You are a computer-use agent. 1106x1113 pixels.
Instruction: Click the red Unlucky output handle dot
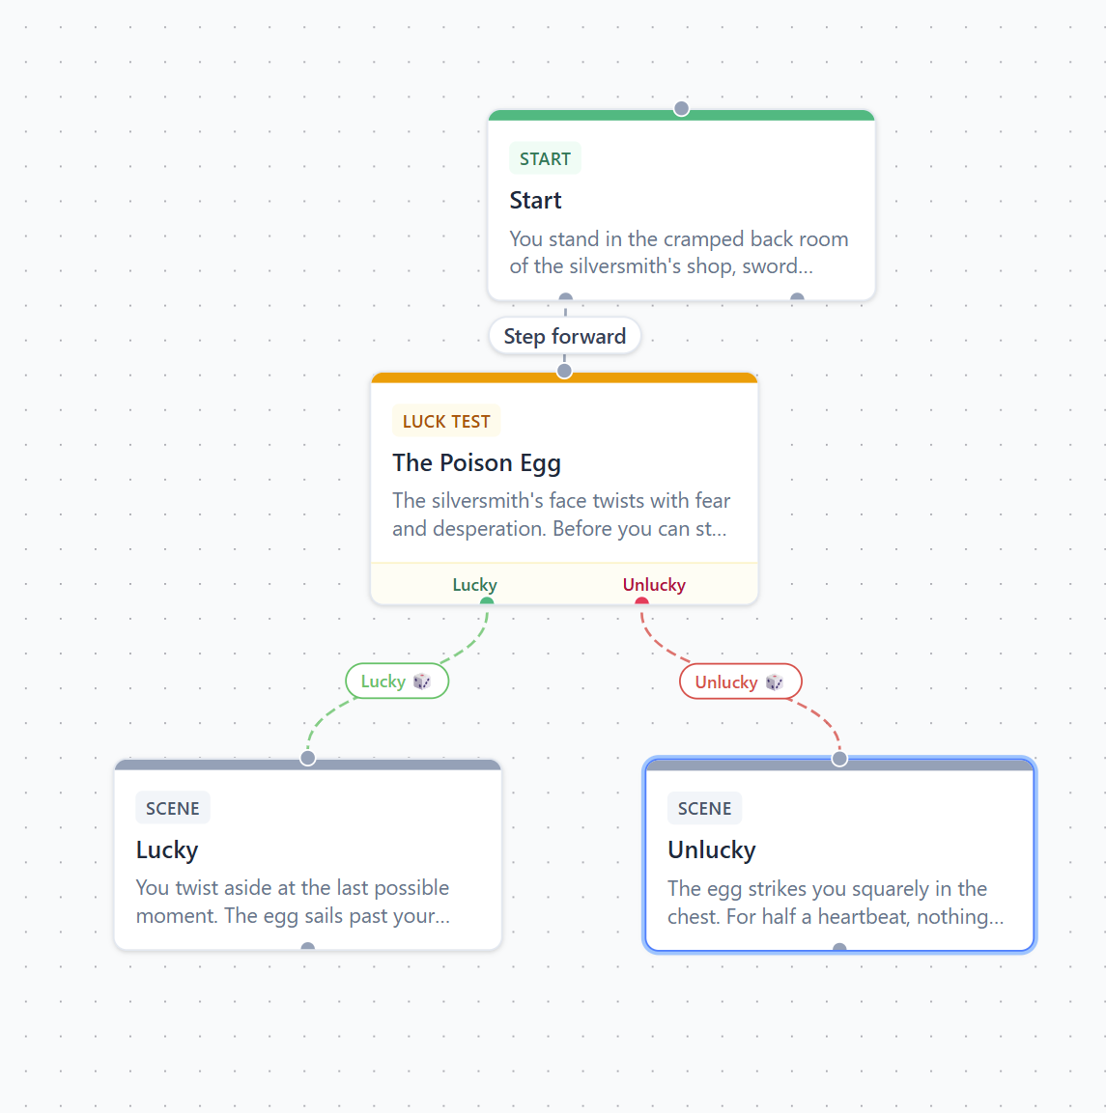pos(641,602)
